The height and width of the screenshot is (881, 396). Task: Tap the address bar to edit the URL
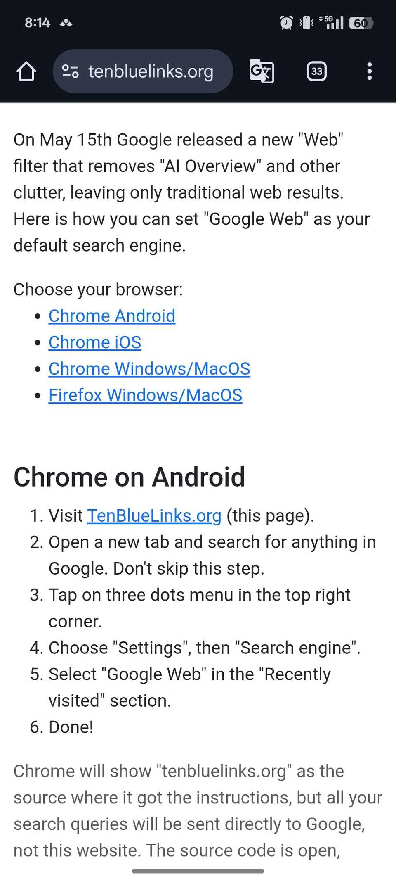[x=150, y=71]
